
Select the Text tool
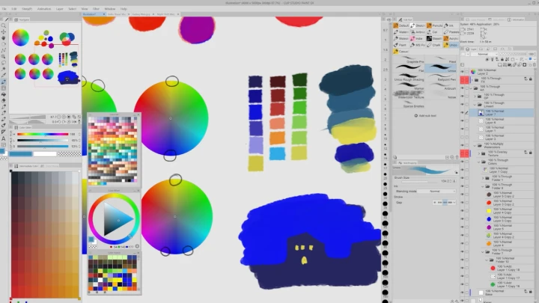pos(4,138)
